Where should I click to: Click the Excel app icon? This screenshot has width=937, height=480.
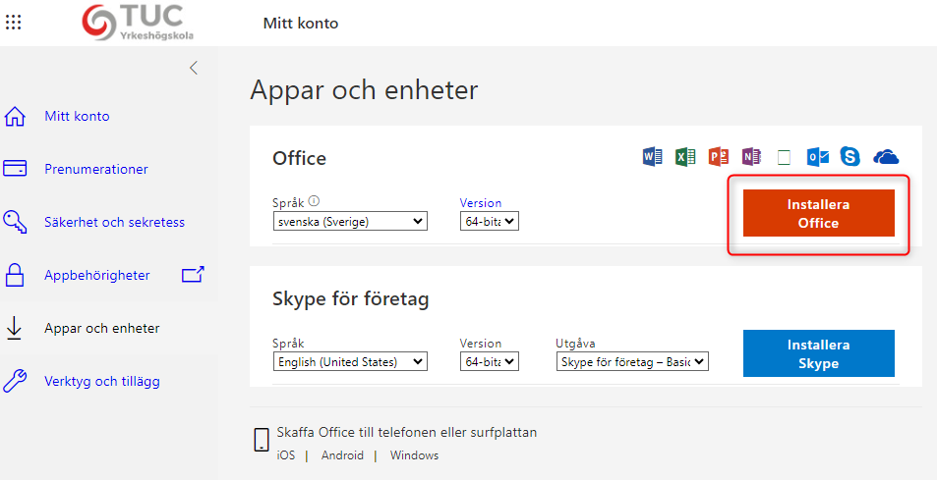(685, 157)
